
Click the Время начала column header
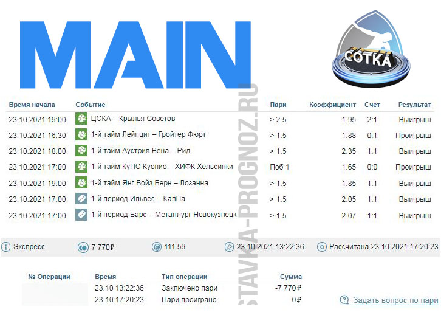pos(32,105)
